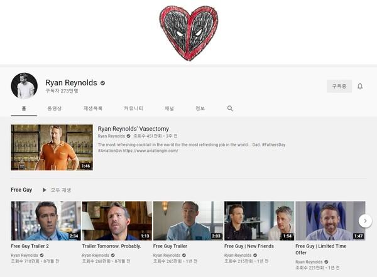The image size is (377, 277).
Task: Click channel name under Free Guy | New Friends
Action: click(238, 255)
